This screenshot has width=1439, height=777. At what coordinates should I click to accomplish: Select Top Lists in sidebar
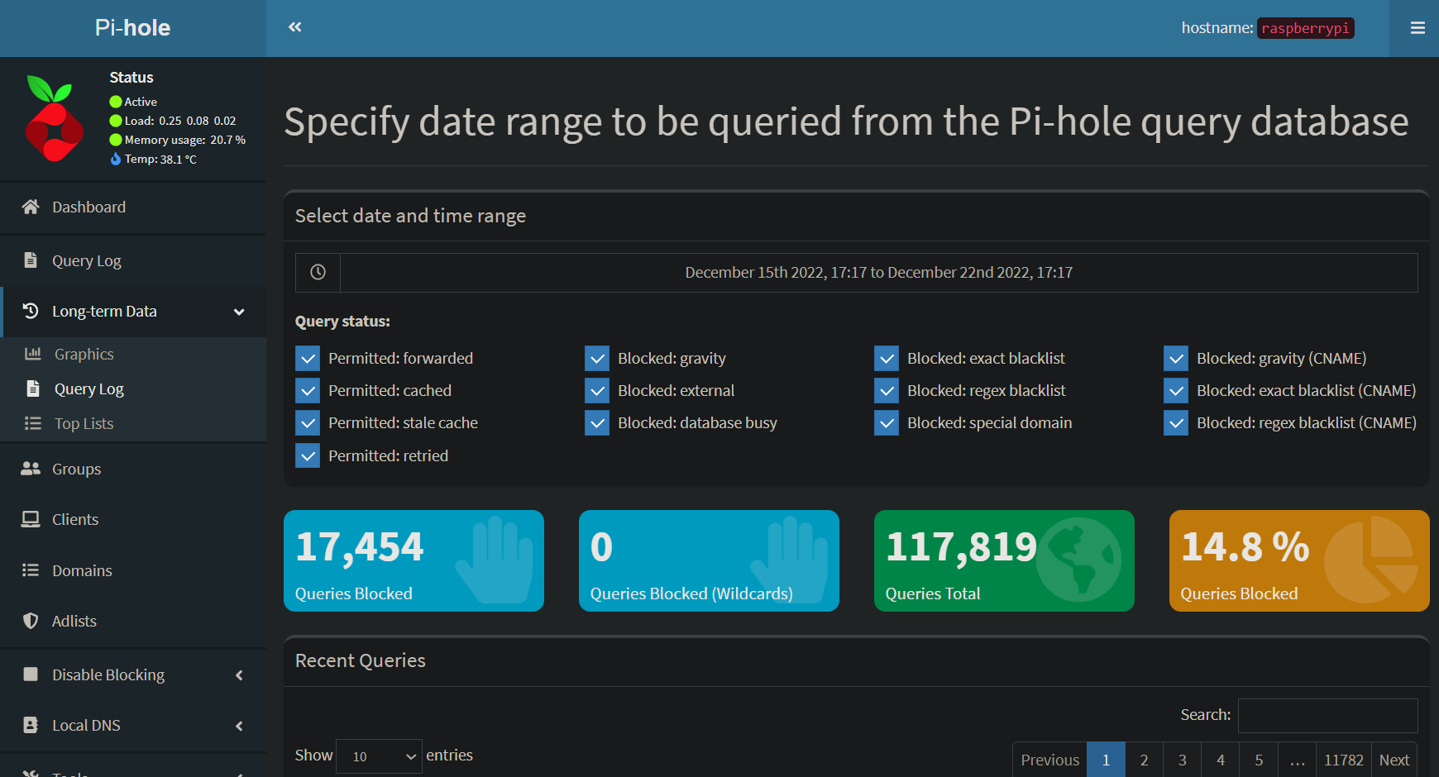84,423
